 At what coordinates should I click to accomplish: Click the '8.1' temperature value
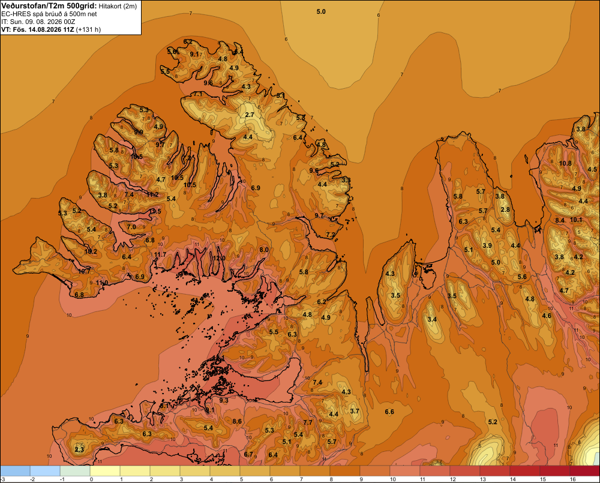click(x=164, y=406)
